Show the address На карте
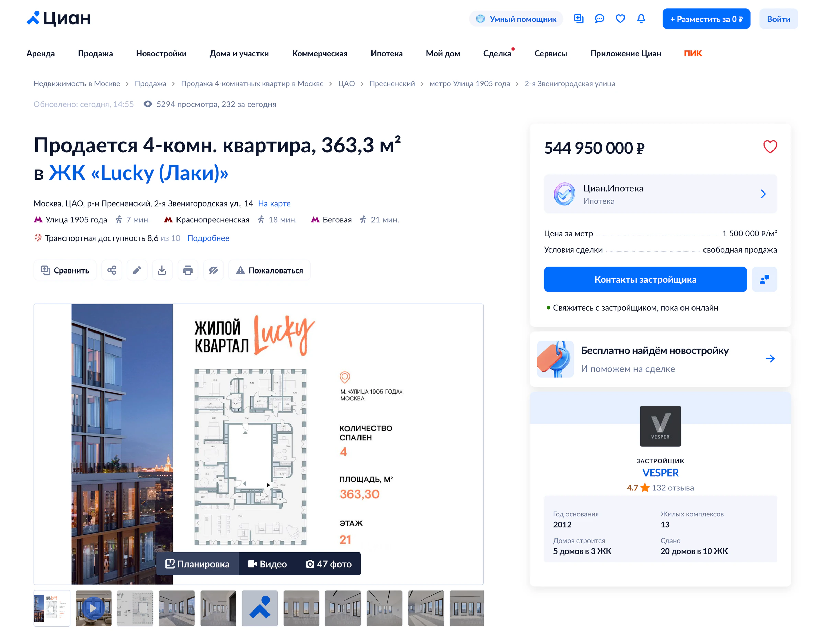The height and width of the screenshot is (640, 824). pyautogui.click(x=274, y=203)
